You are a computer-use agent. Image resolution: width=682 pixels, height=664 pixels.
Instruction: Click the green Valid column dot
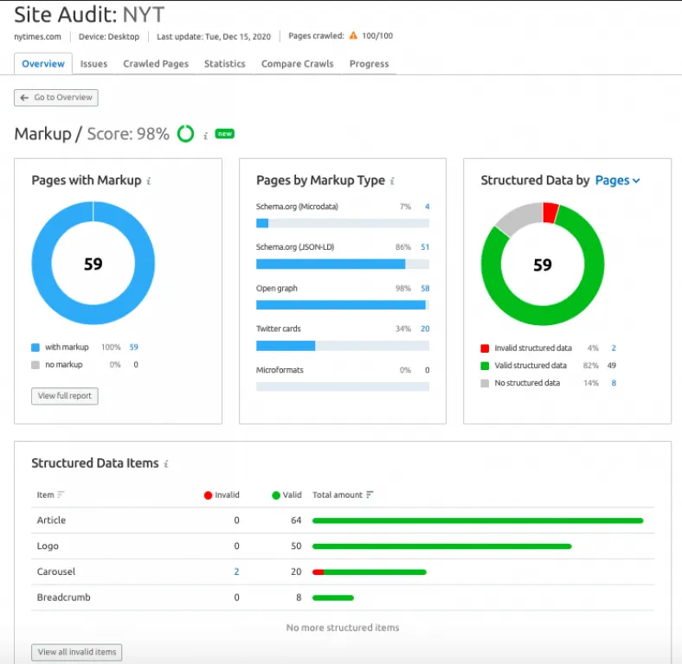pyautogui.click(x=276, y=495)
